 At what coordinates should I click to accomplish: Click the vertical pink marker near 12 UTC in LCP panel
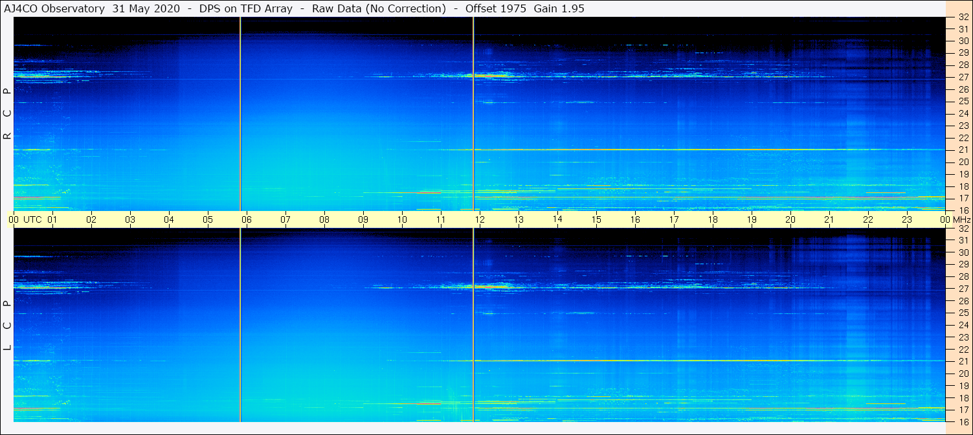(473, 325)
